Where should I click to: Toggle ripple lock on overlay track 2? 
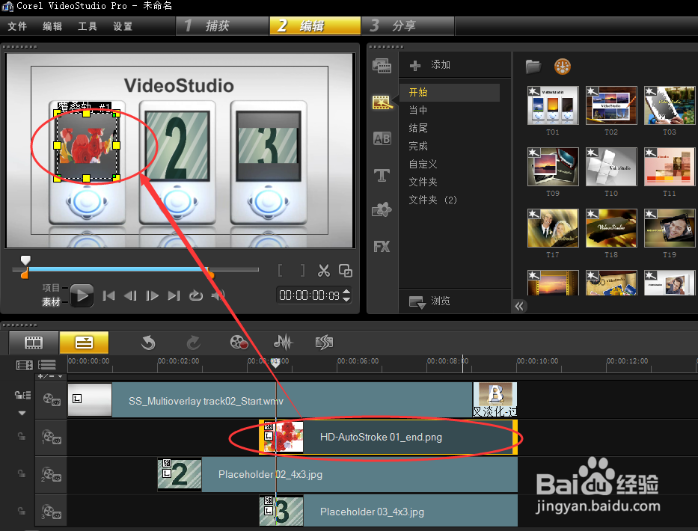pyautogui.click(x=22, y=473)
